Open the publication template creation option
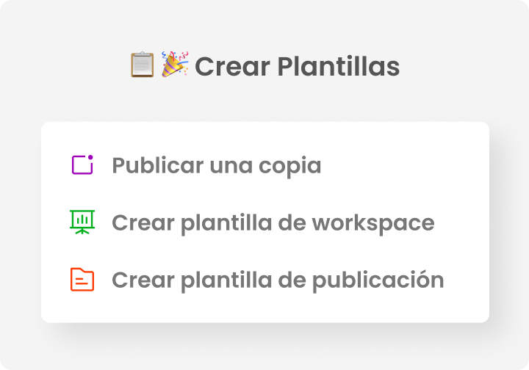The height and width of the screenshot is (370, 529). point(277,280)
